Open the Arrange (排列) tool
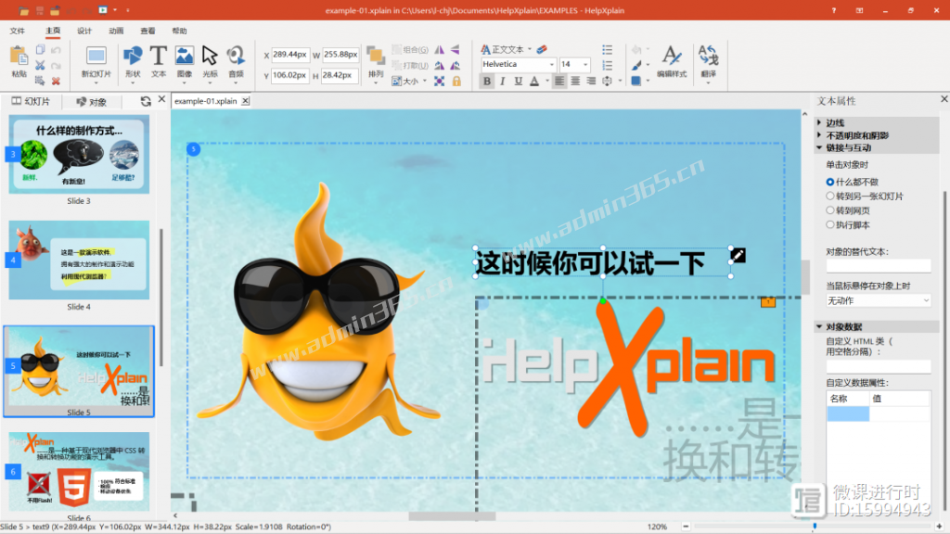This screenshot has height=534, width=950. pyautogui.click(x=376, y=62)
